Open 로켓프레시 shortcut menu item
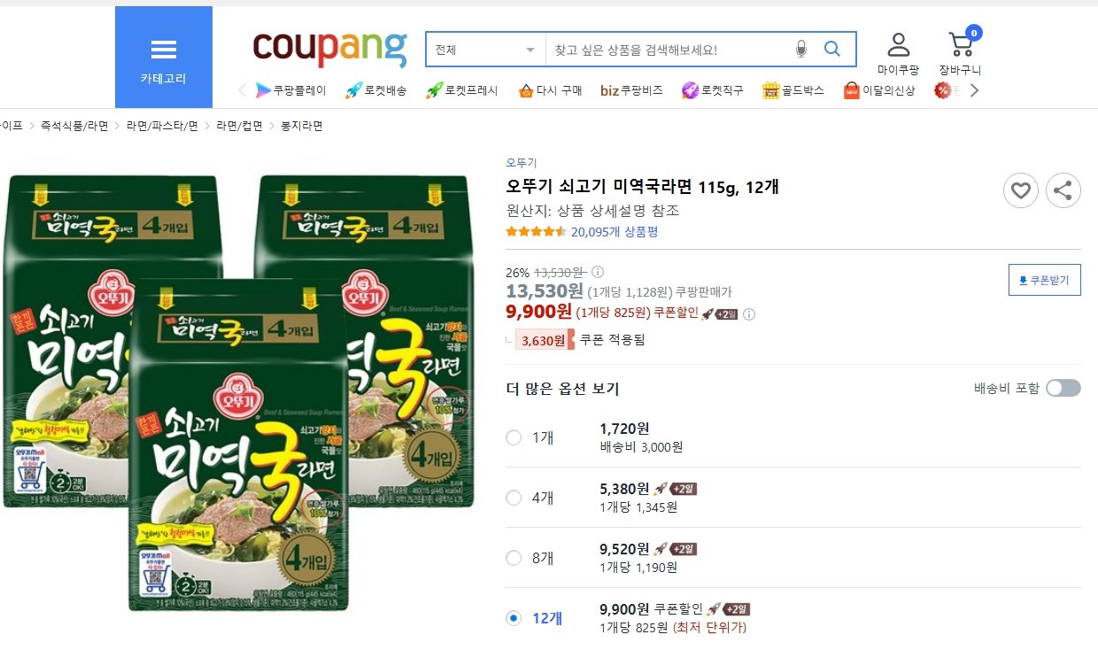This screenshot has width=1098, height=650. click(x=462, y=90)
